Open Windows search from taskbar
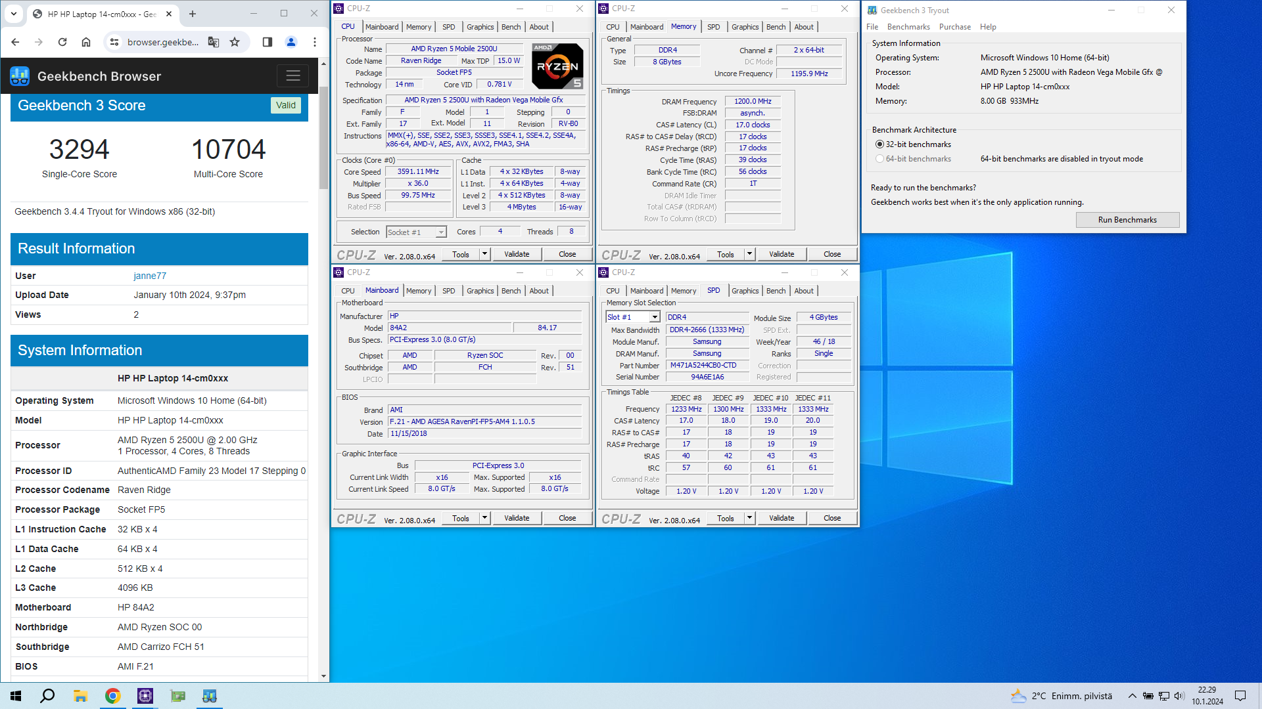This screenshot has width=1262, height=709. [x=47, y=696]
